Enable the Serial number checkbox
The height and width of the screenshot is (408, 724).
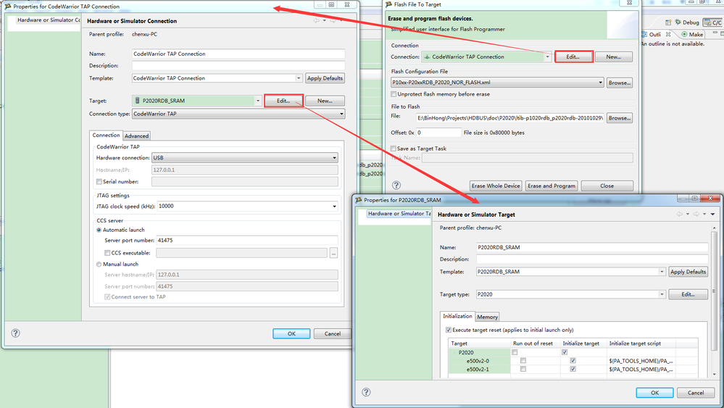tap(99, 181)
